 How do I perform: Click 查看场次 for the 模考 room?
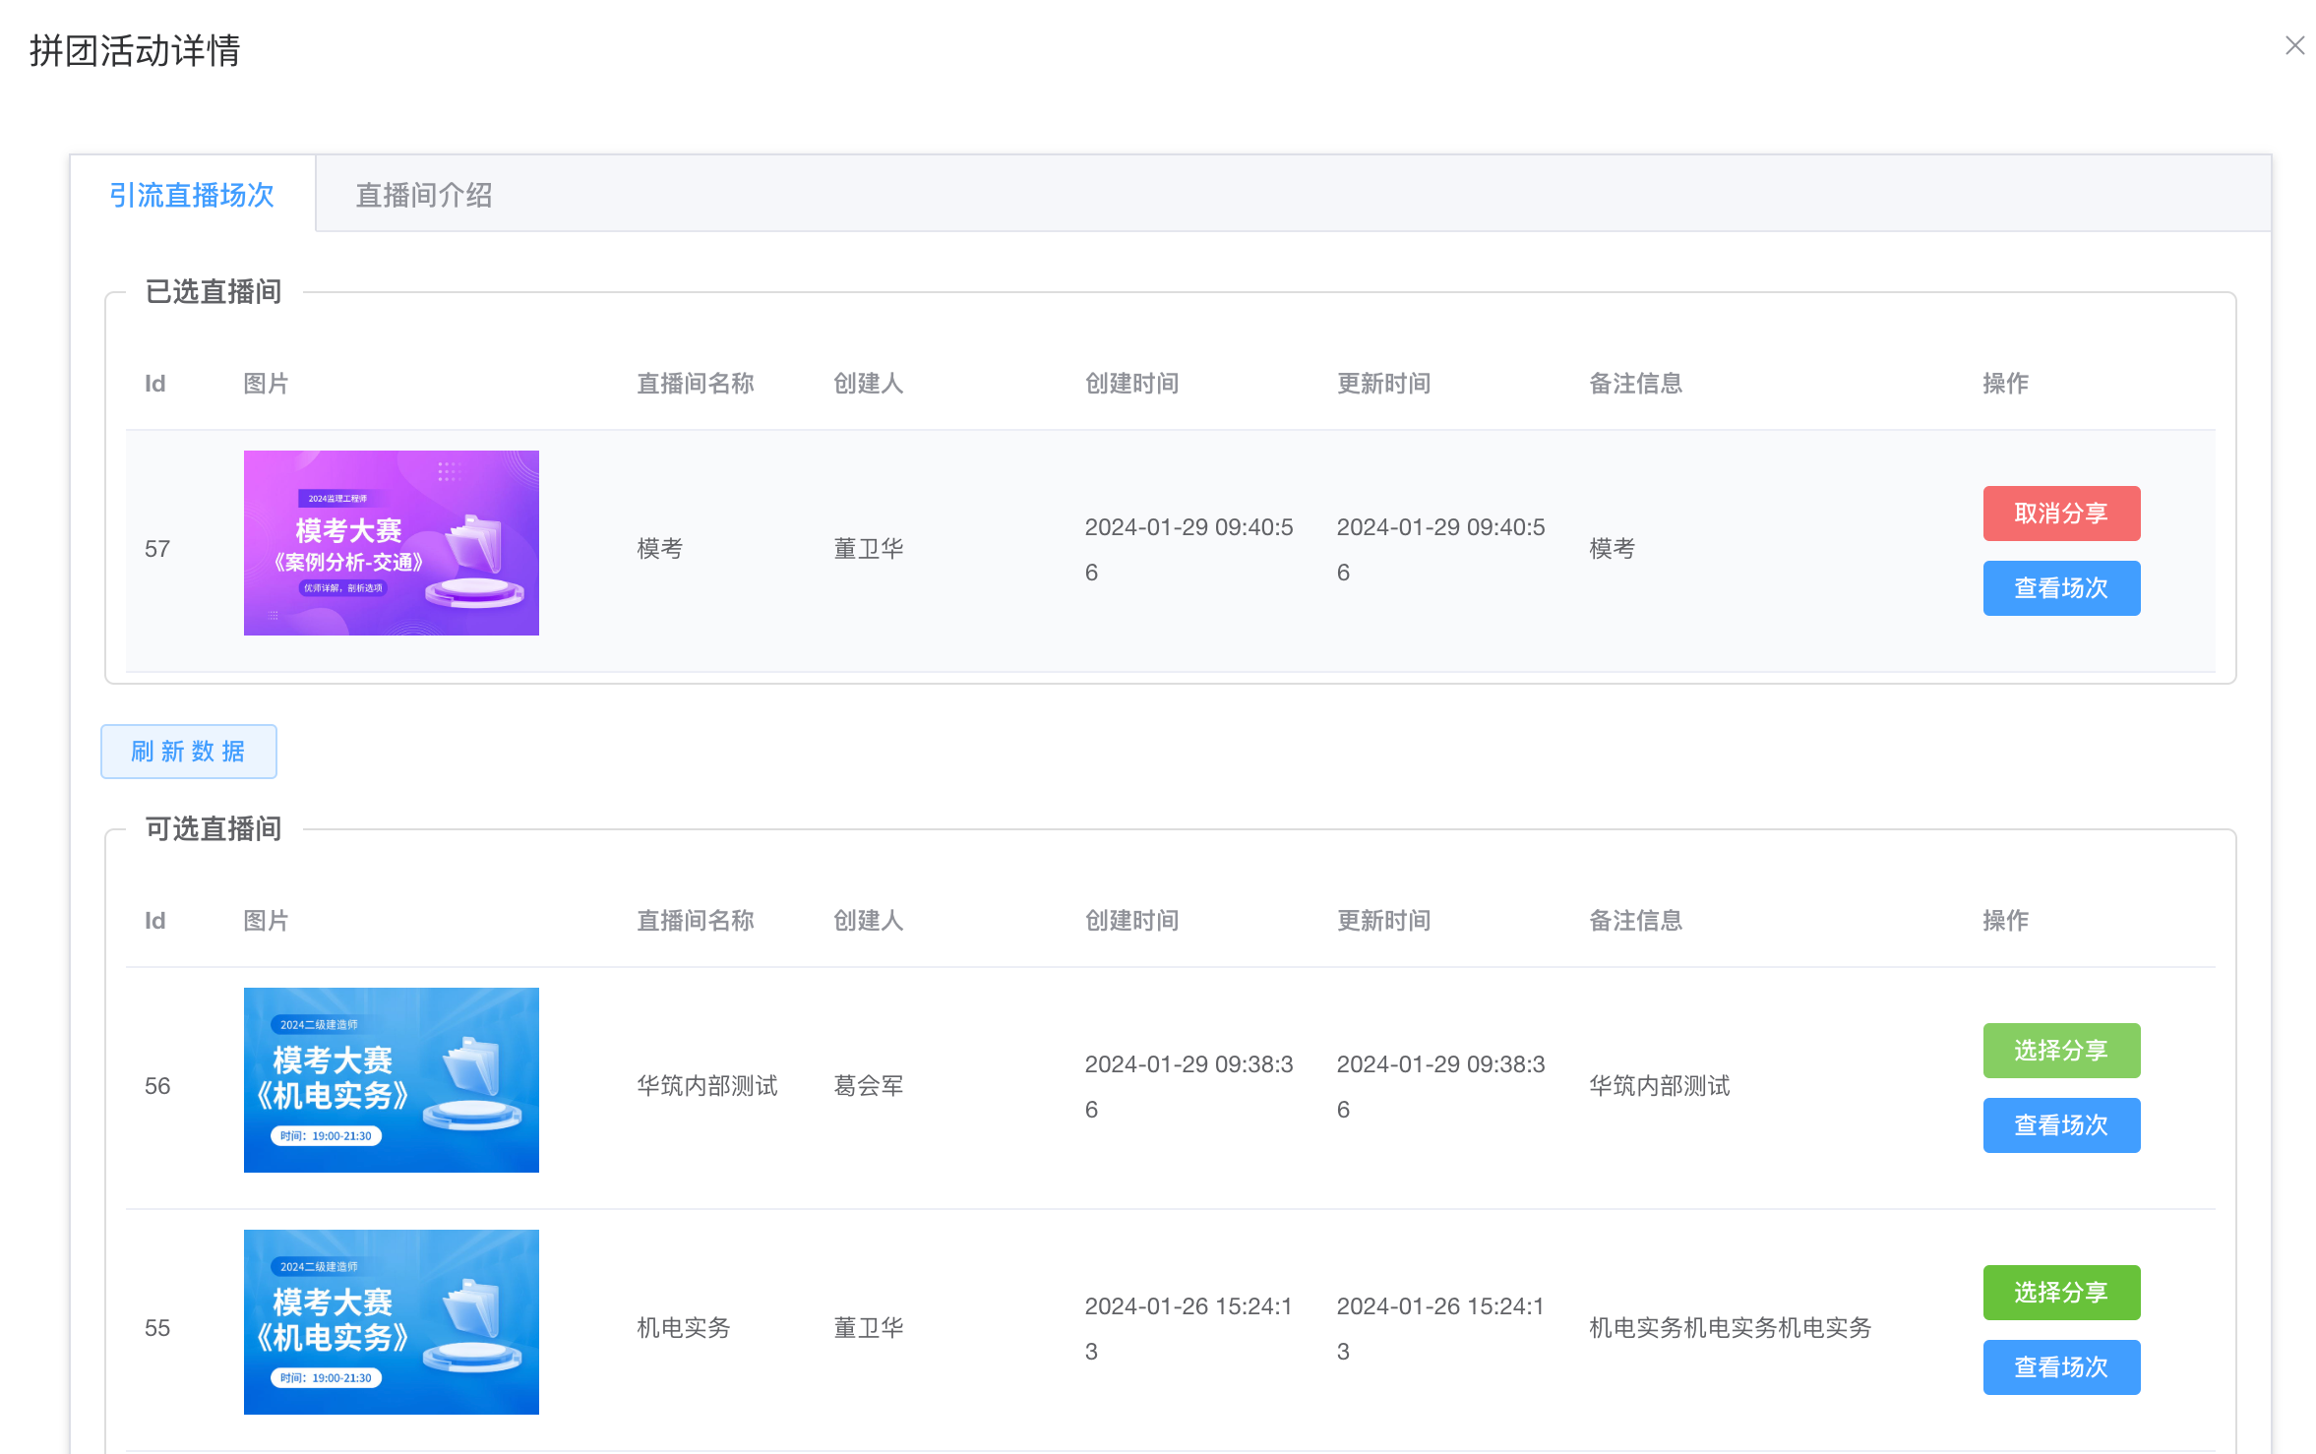tap(2060, 587)
